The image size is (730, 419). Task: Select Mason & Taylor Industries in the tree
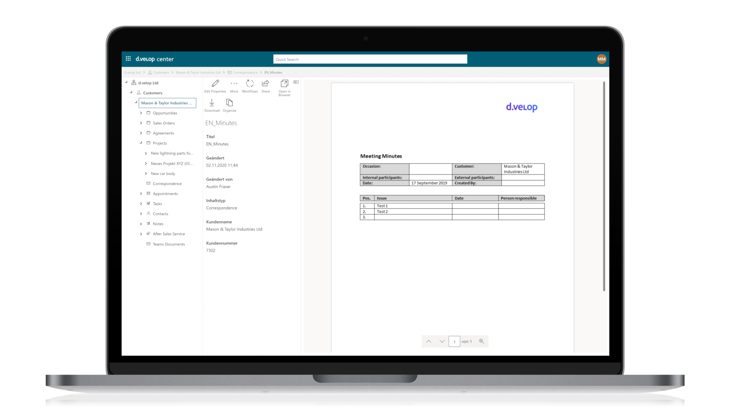click(167, 103)
